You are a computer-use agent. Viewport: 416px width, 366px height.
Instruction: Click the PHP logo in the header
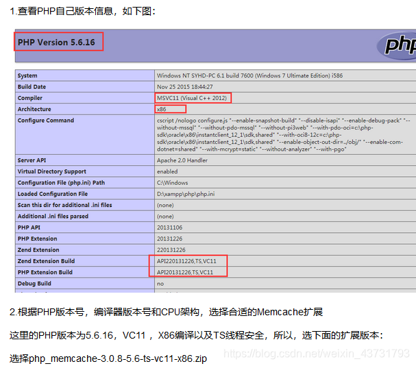tap(396, 46)
